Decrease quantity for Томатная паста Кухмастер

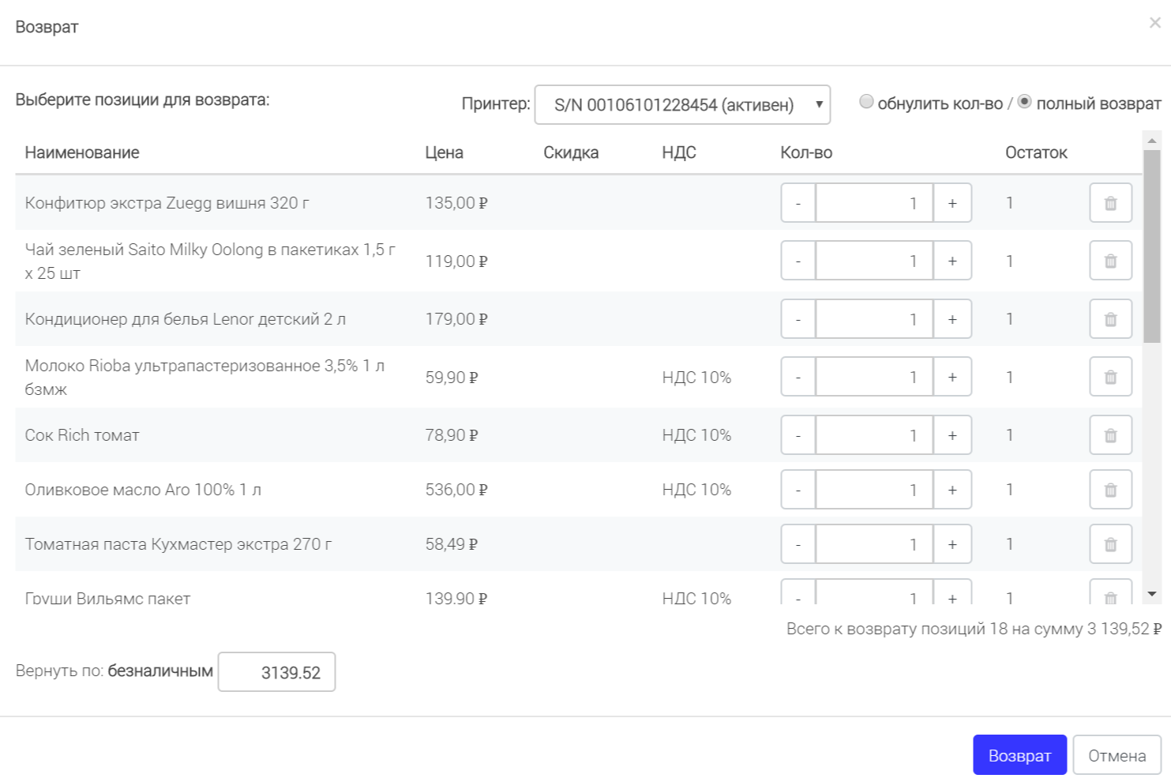pos(798,544)
